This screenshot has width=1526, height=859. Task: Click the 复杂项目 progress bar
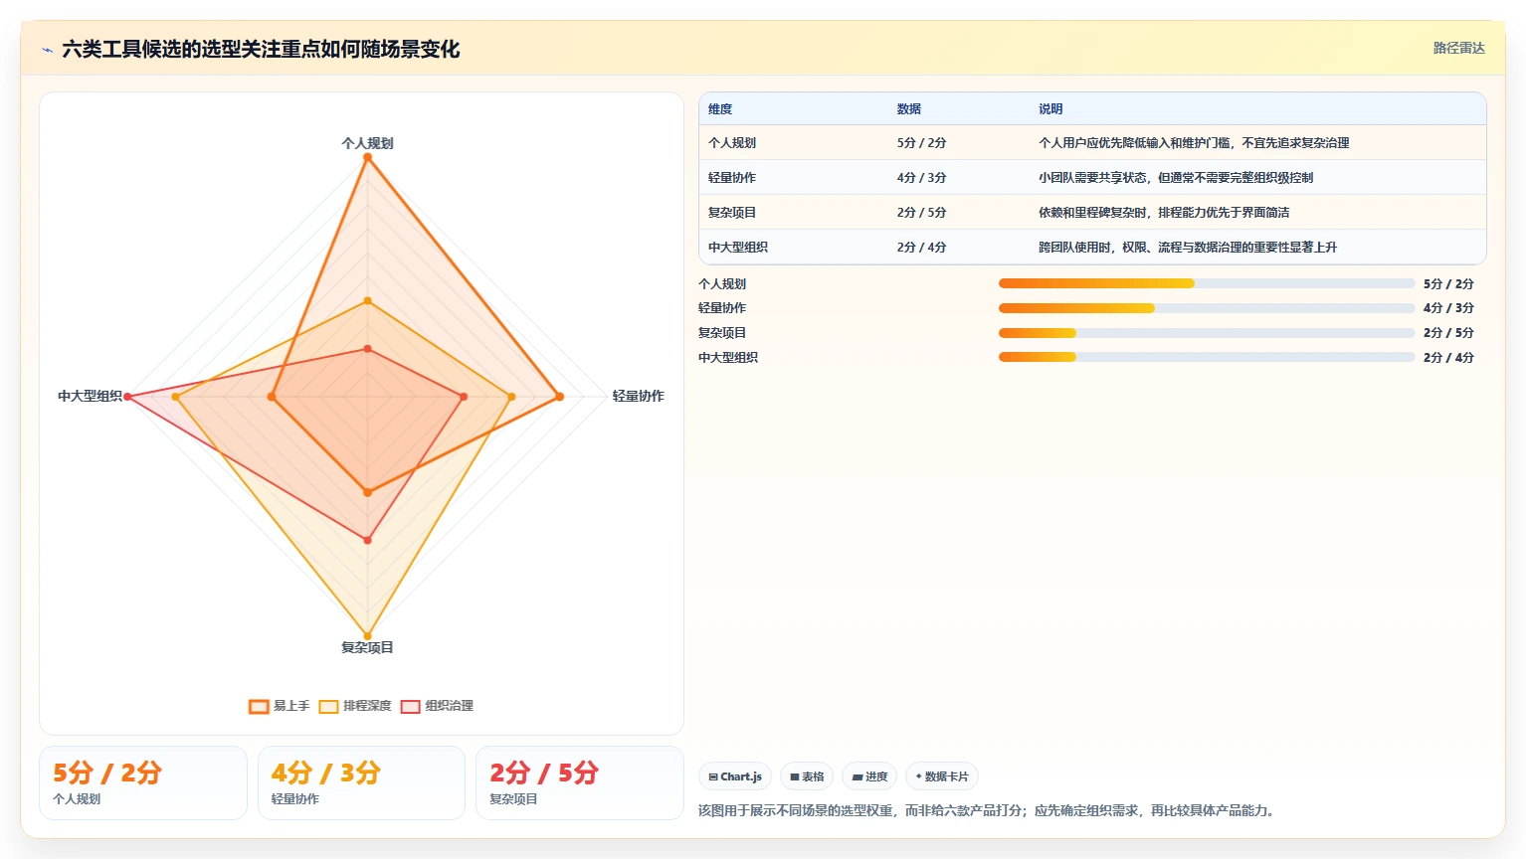[x=1207, y=333]
